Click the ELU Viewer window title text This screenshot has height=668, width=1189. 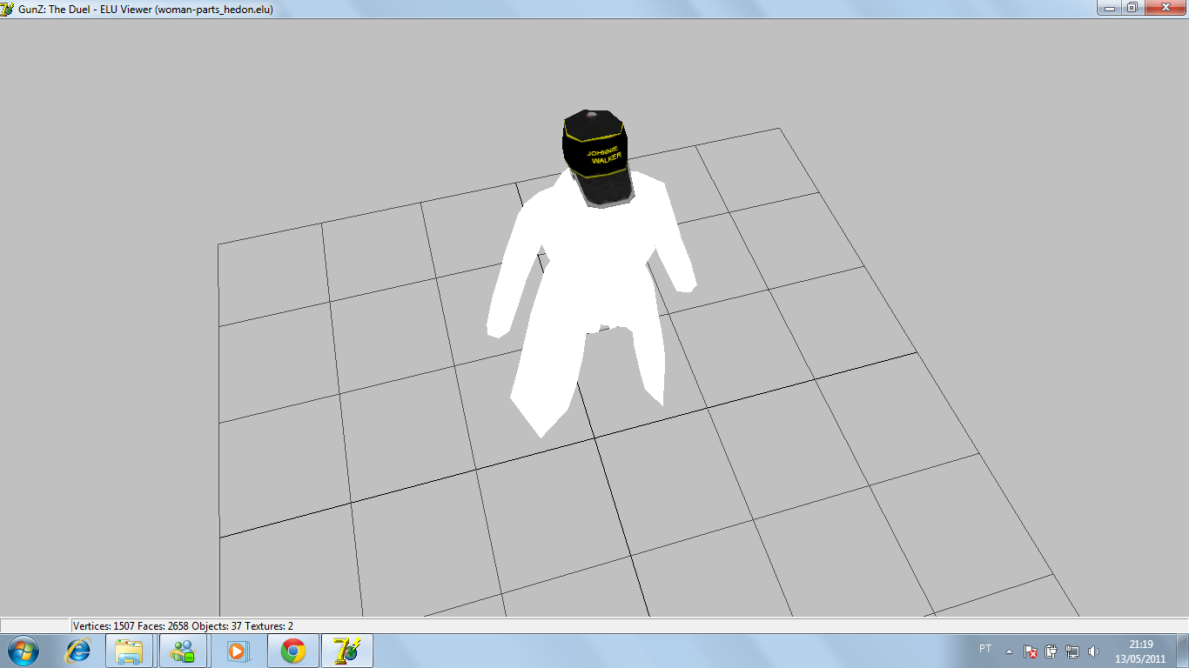coord(145,9)
